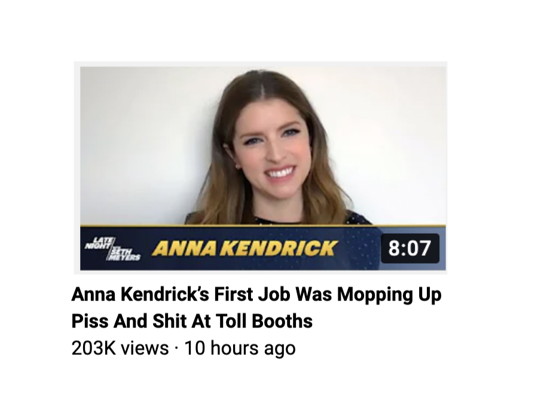550x416 pixels.
Task: Open the title link starting 'Anna Kendrick's First Job'
Action: tap(256, 294)
